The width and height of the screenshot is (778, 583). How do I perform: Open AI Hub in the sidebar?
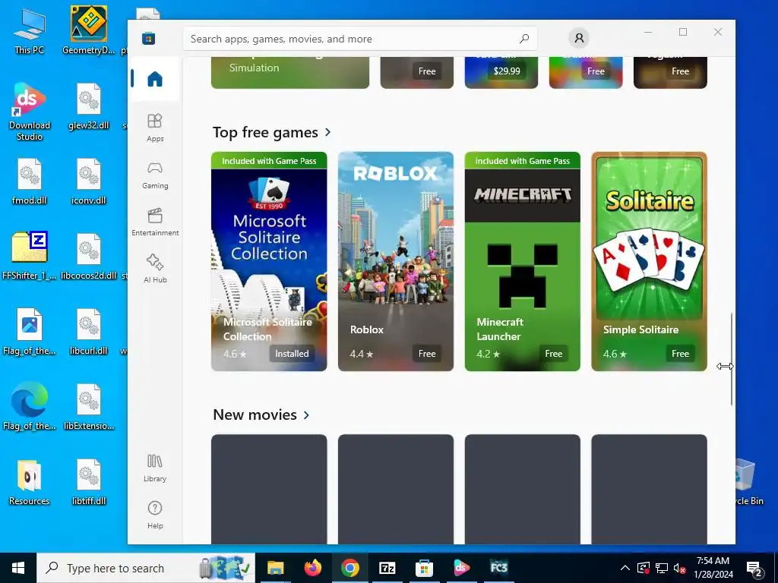pyautogui.click(x=155, y=269)
